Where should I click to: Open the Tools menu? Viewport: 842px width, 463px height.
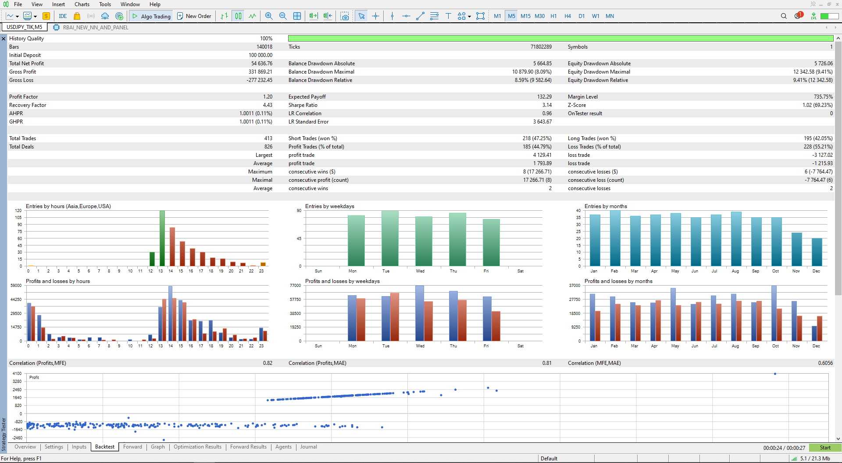pyautogui.click(x=105, y=4)
